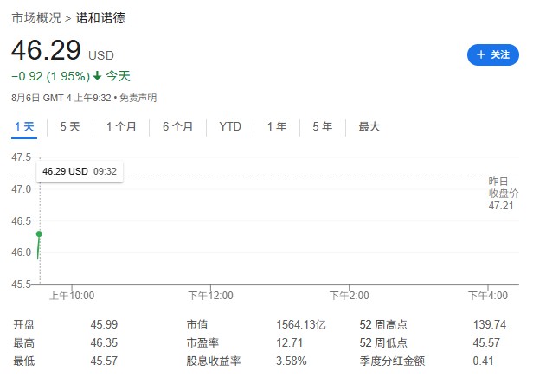Switch to the 5 天 tab
This screenshot has width=533, height=377.
(x=70, y=127)
